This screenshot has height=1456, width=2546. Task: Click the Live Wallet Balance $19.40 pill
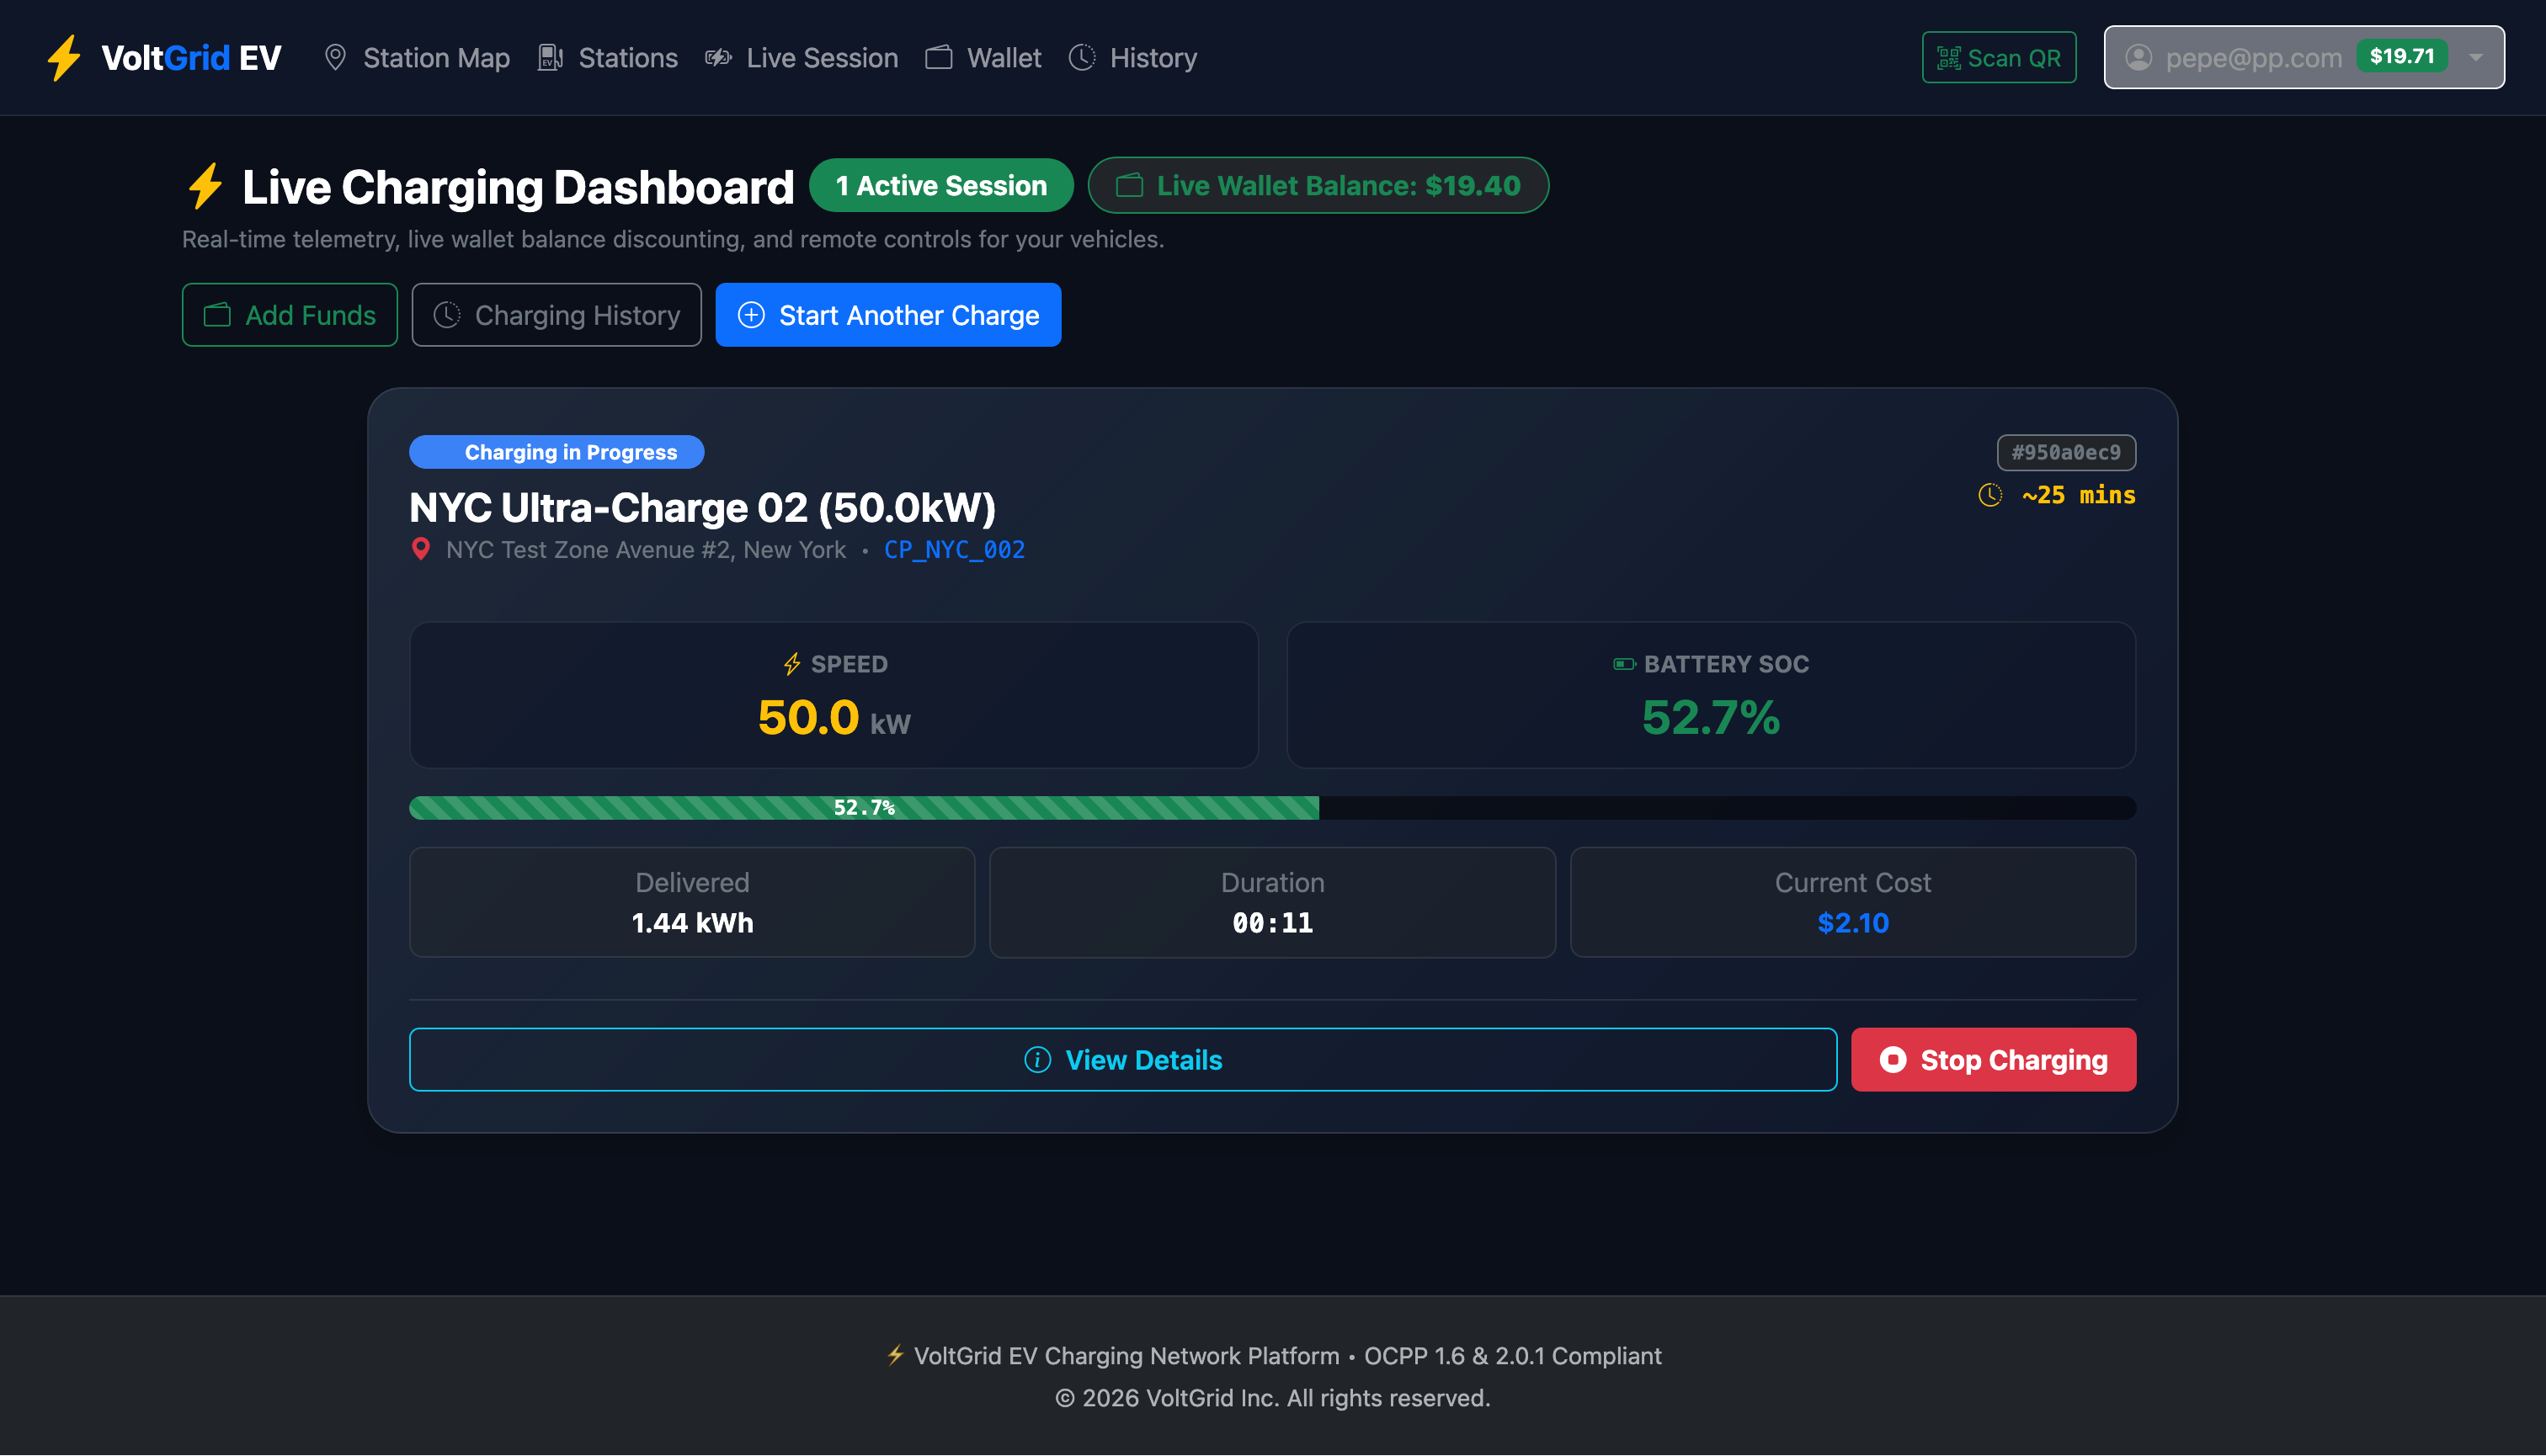[x=1318, y=186]
